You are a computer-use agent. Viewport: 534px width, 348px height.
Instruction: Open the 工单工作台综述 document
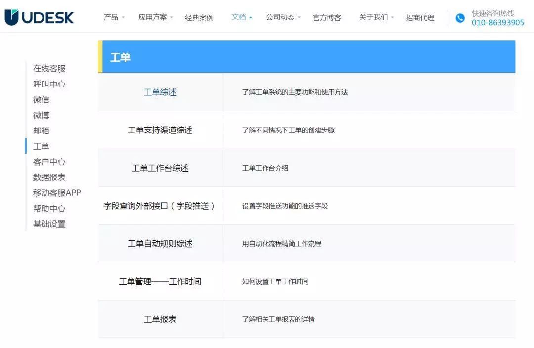[x=160, y=168]
